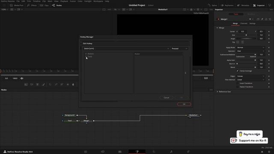The image size is (274, 154).
Task: Toggle audio mute speaker icon
Action: coord(22,78)
